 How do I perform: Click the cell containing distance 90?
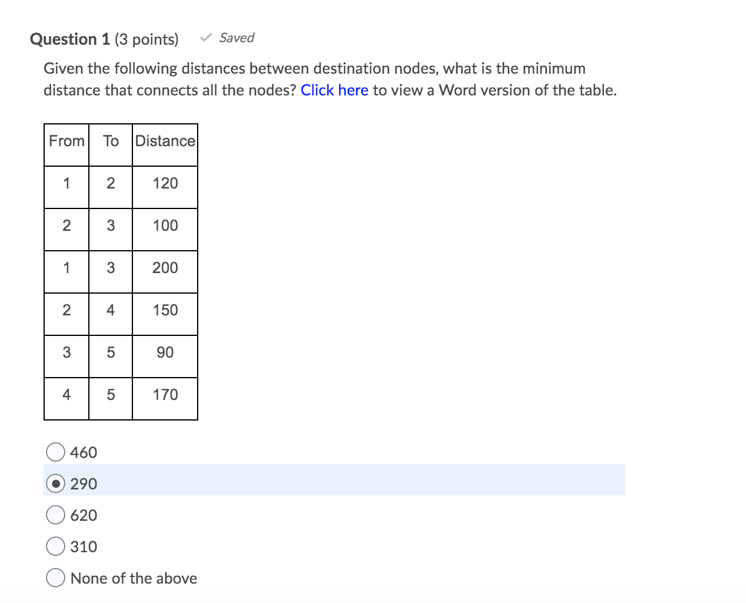164,352
